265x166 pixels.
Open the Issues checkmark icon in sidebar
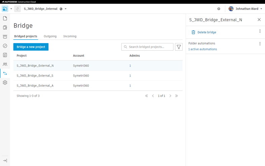click(5, 46)
